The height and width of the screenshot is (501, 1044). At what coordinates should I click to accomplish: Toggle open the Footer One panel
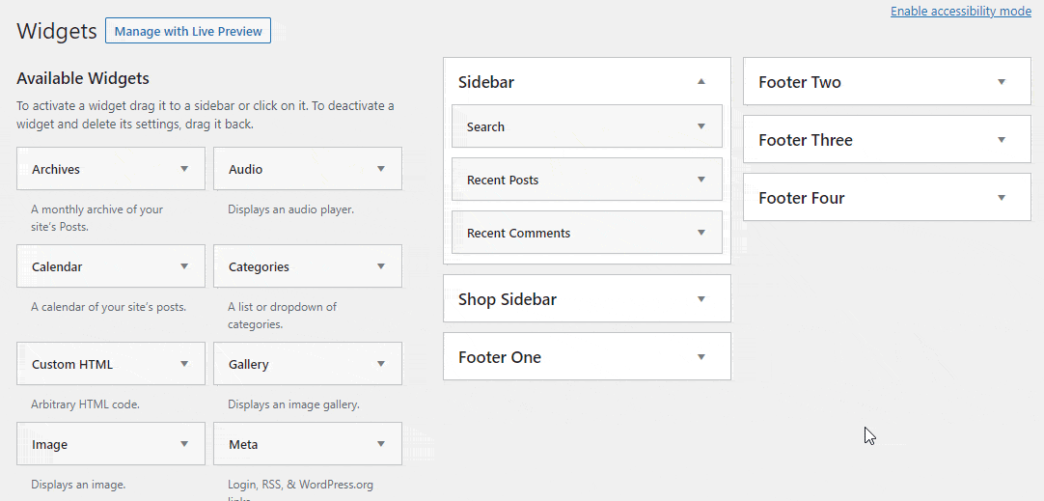(x=701, y=357)
